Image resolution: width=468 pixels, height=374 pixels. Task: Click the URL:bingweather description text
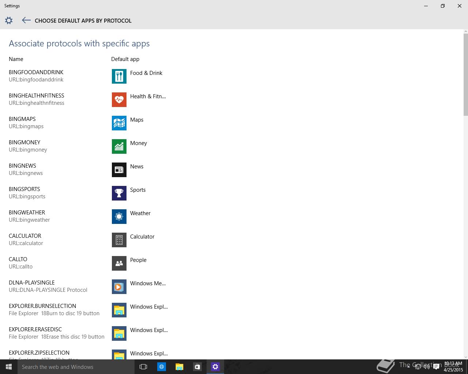click(x=29, y=220)
